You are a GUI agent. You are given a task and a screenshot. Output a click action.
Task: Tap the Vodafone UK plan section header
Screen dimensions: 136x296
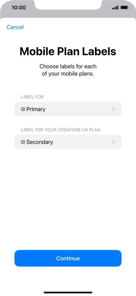click(60, 130)
